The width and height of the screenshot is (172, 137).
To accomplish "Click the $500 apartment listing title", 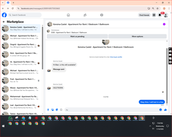I will (x=69, y=33).
